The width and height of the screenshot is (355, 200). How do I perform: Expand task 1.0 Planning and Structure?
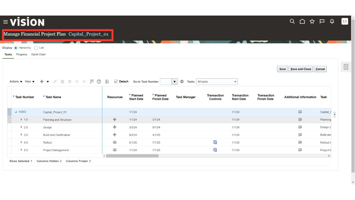coord(21,119)
